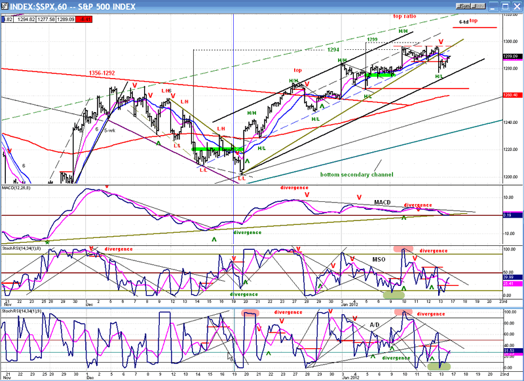524x381 pixels.
Task: Click the 1289.09 price marker on price axis
Action: 512,56
